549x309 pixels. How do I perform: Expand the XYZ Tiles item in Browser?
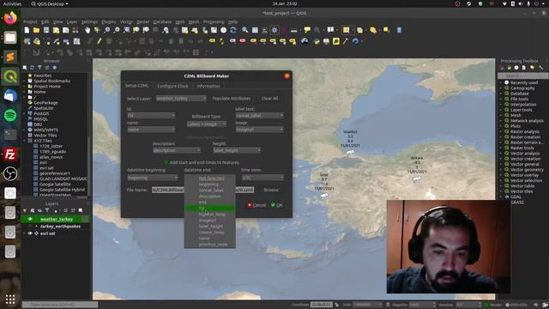25,141
